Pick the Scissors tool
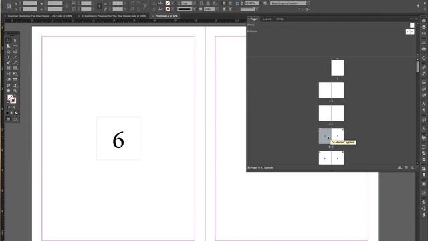Image resolution: width=428 pixels, height=241 pixels. click(x=9, y=74)
